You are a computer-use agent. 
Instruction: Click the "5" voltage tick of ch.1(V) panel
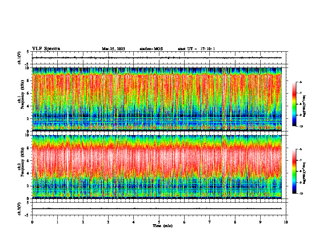(x=28, y=52)
